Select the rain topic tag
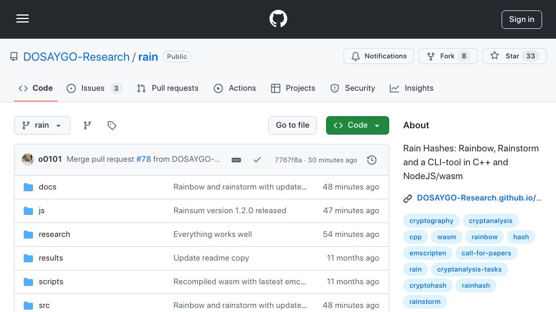This screenshot has width=556, height=312. coord(416,269)
